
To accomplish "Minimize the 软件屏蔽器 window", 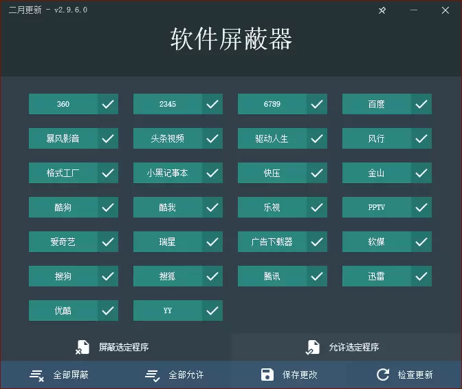I will tap(414, 10).
